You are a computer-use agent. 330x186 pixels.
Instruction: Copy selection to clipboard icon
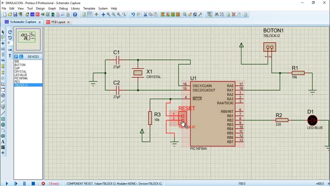tap(151, 14)
